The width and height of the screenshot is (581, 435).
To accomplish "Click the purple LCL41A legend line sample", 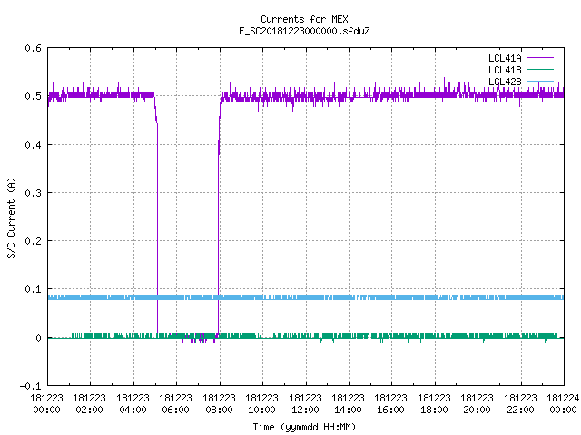I will [540, 58].
